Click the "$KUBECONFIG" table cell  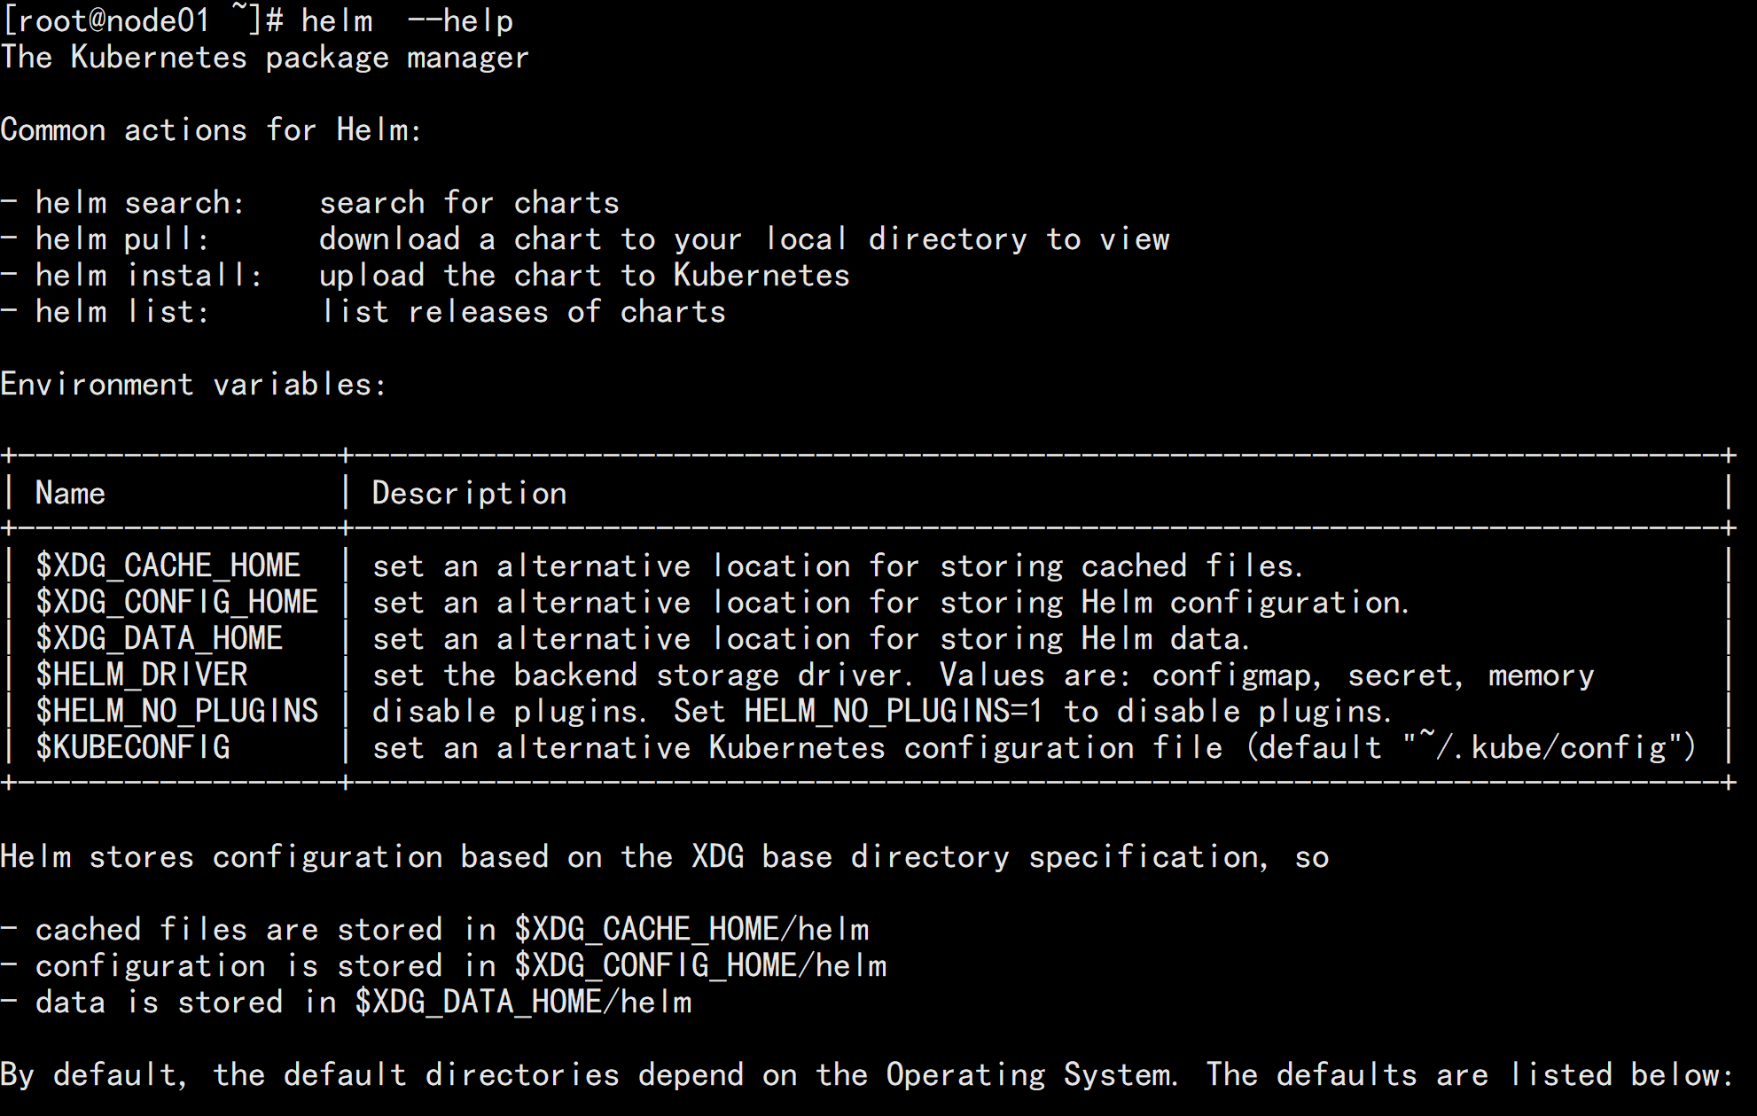[x=132, y=747]
